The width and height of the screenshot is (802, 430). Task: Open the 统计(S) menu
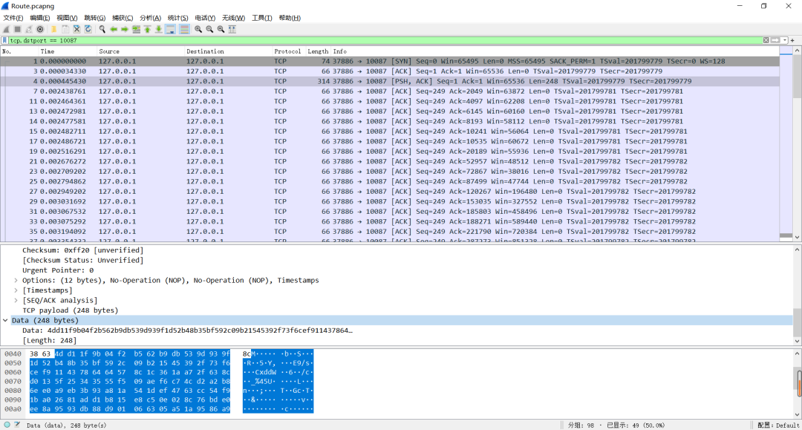(177, 18)
